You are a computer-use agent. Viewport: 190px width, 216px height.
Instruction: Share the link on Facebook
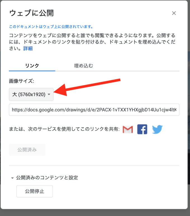point(142,129)
